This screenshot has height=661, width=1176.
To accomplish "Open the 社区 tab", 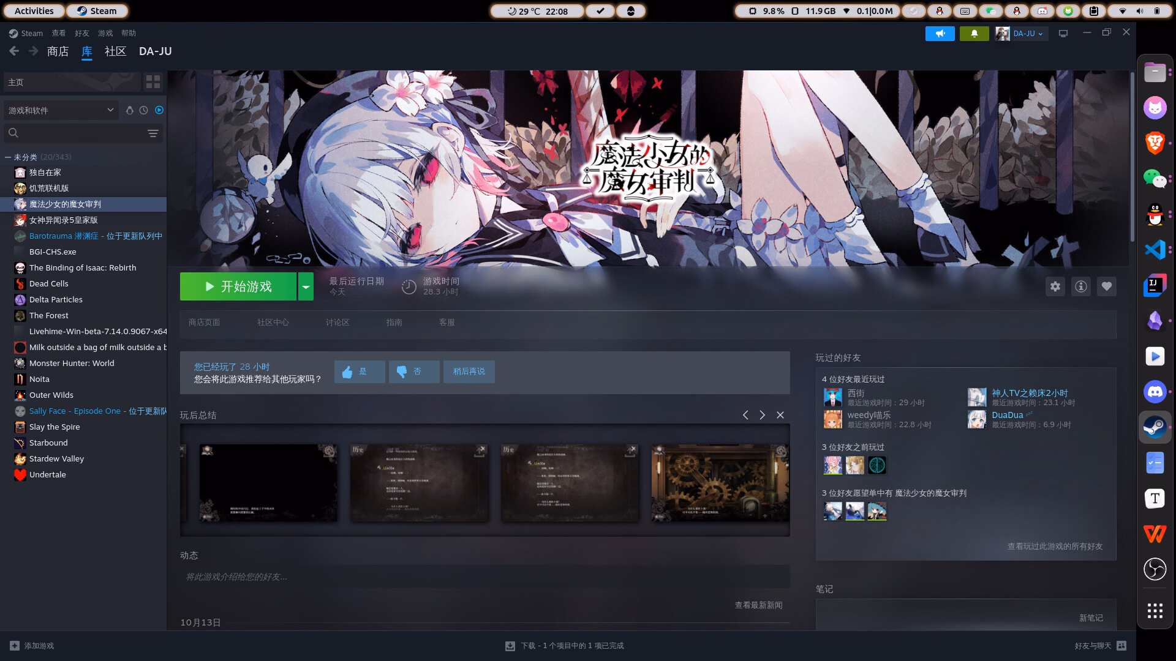I will click(116, 51).
